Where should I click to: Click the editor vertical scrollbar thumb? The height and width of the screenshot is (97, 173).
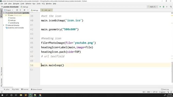point(172,72)
